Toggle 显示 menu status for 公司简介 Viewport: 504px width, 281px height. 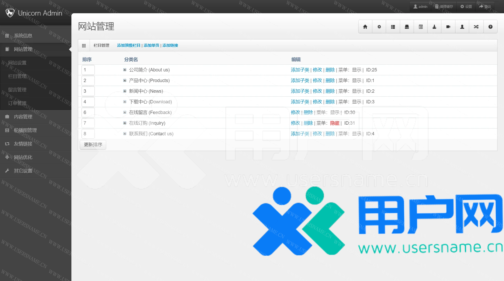(357, 70)
